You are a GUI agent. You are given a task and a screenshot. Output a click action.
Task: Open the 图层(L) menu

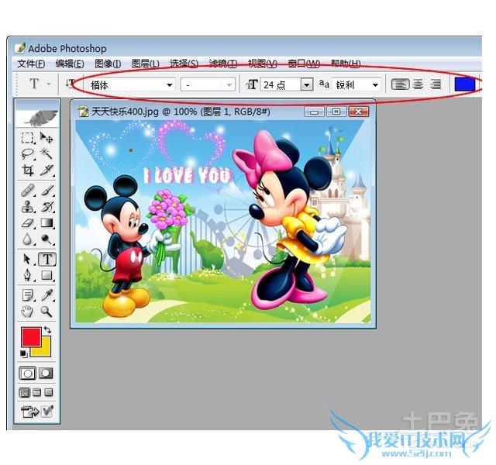pyautogui.click(x=145, y=64)
